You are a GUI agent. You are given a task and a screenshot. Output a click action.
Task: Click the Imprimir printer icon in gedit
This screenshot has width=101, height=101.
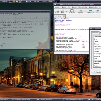point(81,11)
